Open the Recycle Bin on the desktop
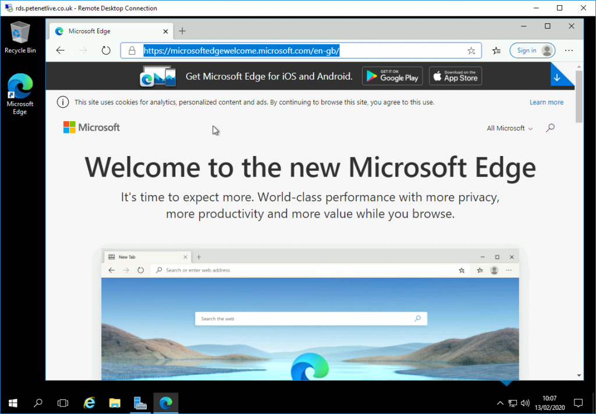This screenshot has width=596, height=414. (x=20, y=32)
